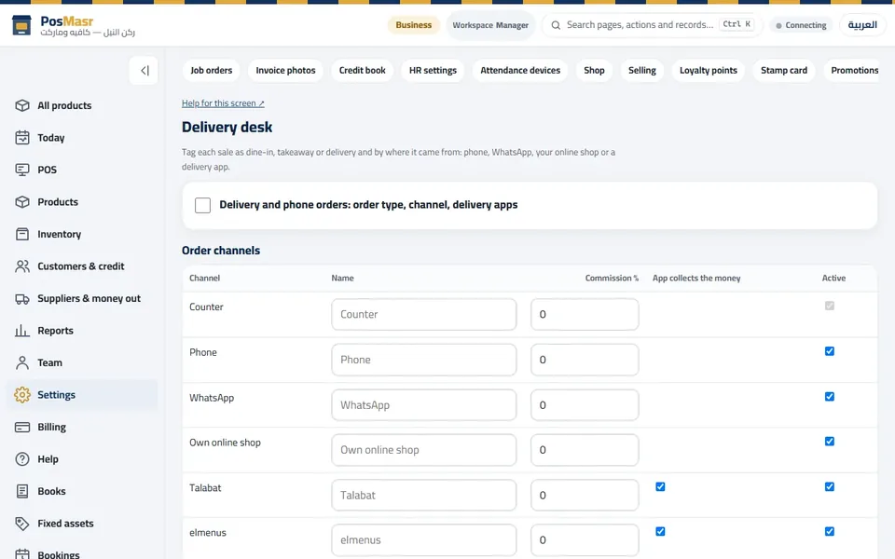Toggle App collects the money for elmenus
The width and height of the screenshot is (895, 559).
(660, 532)
